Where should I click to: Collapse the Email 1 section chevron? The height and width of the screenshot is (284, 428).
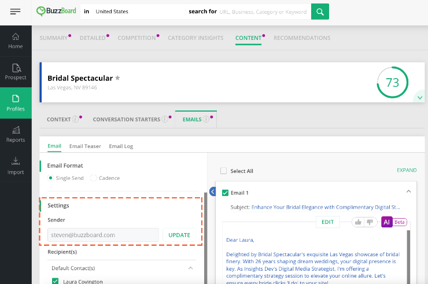(408, 191)
